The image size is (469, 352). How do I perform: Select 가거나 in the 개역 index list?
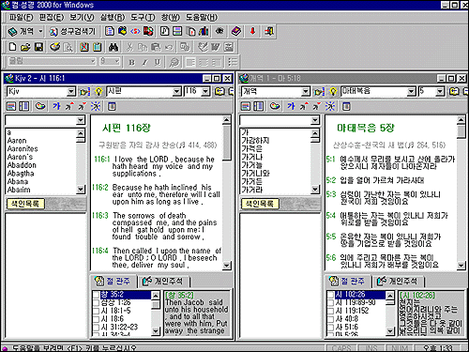[x=252, y=157]
